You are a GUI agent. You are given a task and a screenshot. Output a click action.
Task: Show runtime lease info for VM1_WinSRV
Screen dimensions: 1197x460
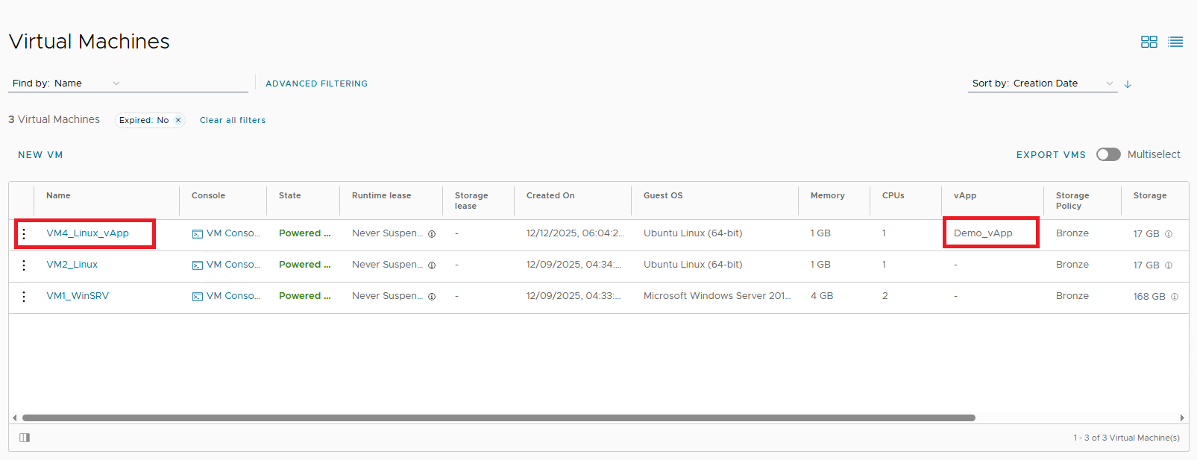432,297
